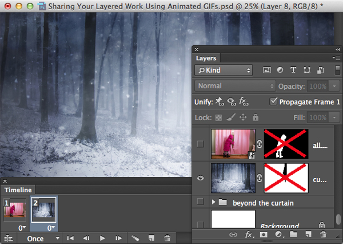
Task: Go to the first animation frame
Action: (70, 238)
